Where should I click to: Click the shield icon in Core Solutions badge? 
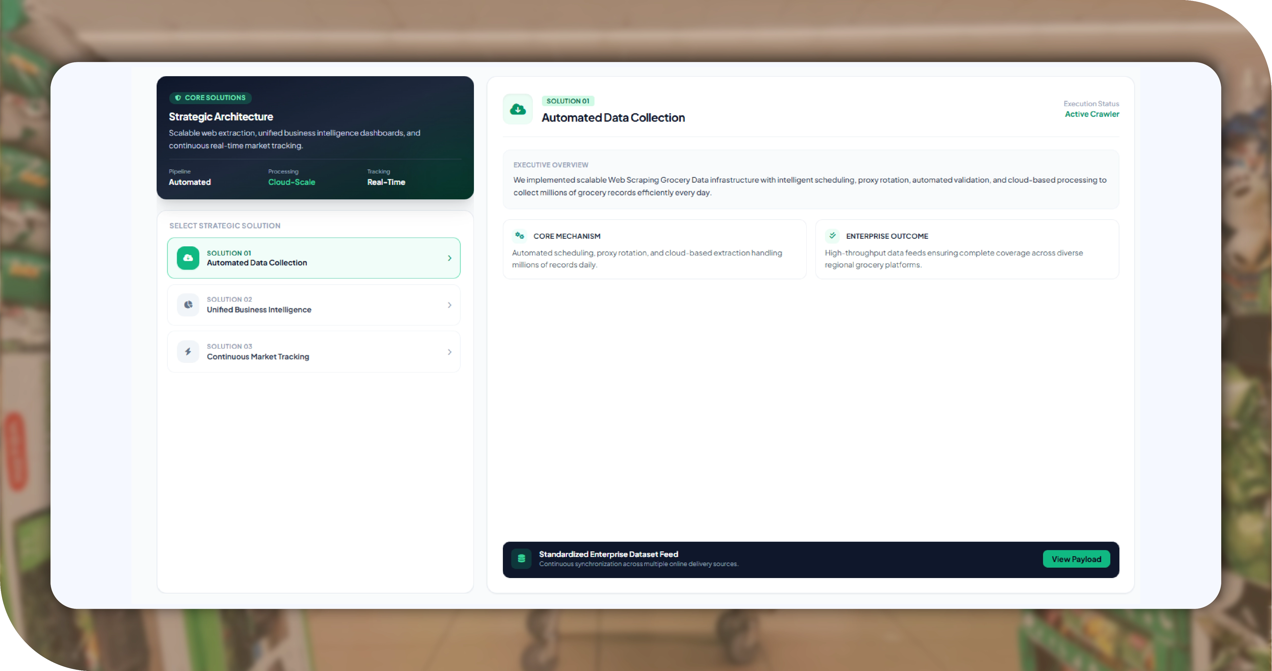pyautogui.click(x=178, y=98)
